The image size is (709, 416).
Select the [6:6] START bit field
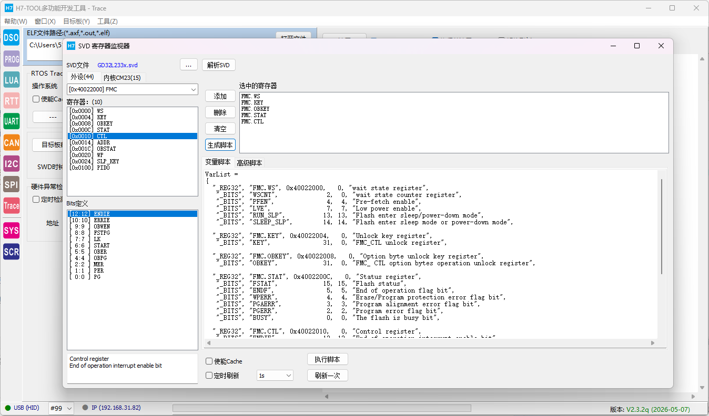133,245
